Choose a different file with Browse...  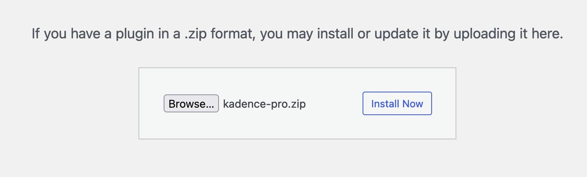tap(191, 104)
